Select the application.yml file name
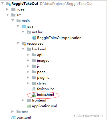This screenshot has height=120, width=107. coord(44,106)
